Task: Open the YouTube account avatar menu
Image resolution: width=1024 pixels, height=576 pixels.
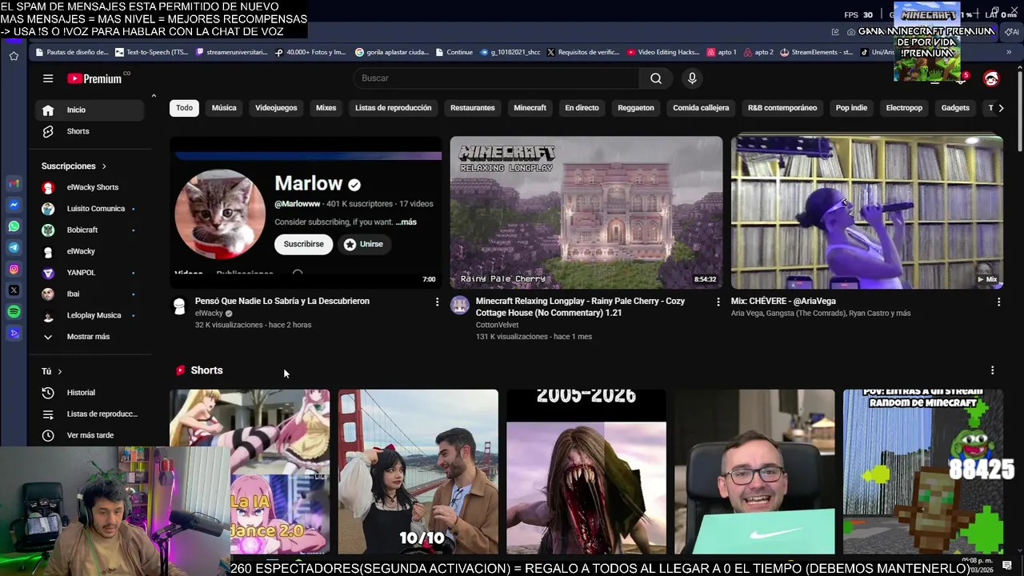Action: click(991, 78)
